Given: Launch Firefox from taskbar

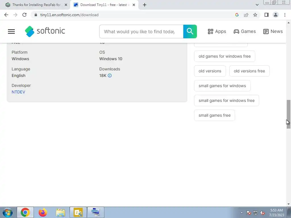Looking at the screenshot, I should point(43,212).
